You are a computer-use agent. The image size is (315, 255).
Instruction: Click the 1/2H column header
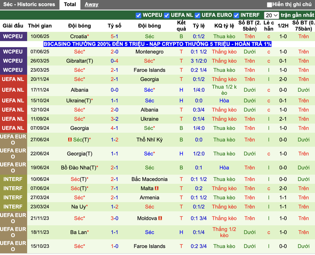(x=283, y=26)
